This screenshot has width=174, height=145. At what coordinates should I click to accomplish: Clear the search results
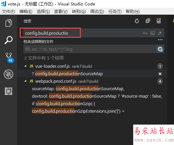coord(159,21)
